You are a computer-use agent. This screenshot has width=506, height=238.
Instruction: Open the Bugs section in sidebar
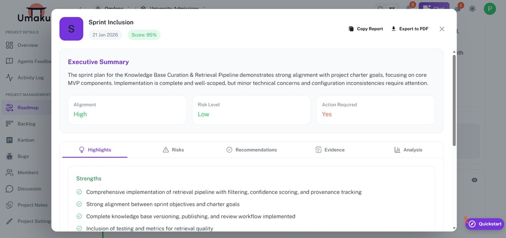pyautogui.click(x=23, y=156)
